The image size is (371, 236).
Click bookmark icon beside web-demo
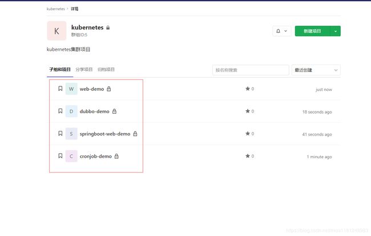click(x=61, y=89)
